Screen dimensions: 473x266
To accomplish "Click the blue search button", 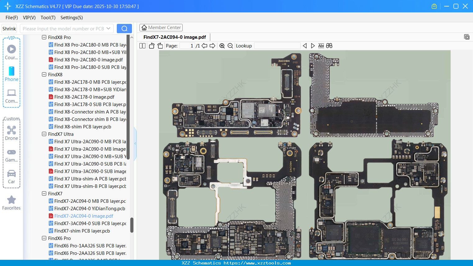I will (x=124, y=29).
